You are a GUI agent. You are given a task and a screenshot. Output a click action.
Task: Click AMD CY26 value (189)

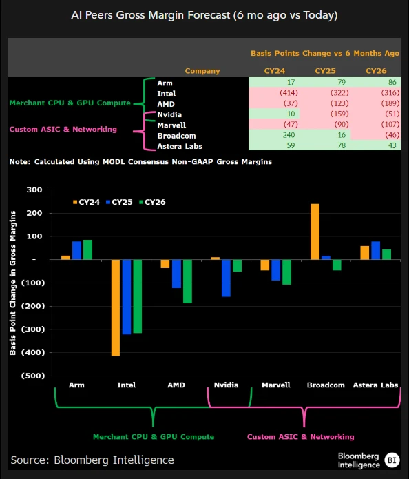(390, 103)
